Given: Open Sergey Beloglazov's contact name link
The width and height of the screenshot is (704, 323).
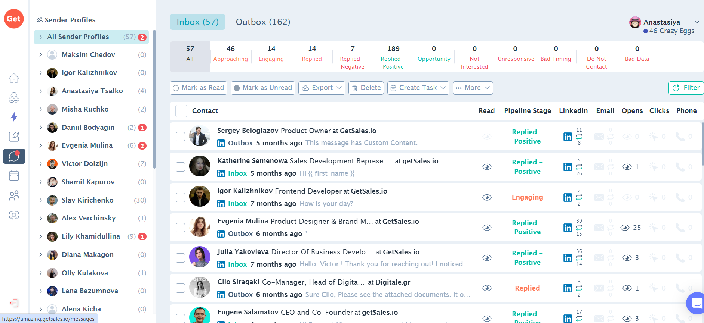Looking at the screenshot, I should click(x=248, y=131).
